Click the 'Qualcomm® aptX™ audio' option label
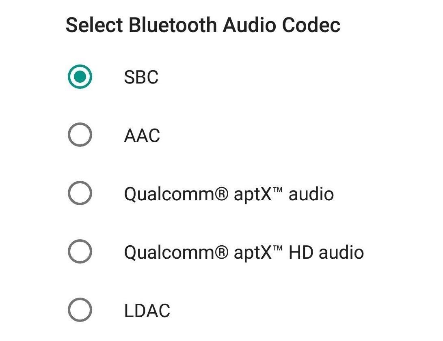Viewport: 443px width, 341px height. click(229, 194)
